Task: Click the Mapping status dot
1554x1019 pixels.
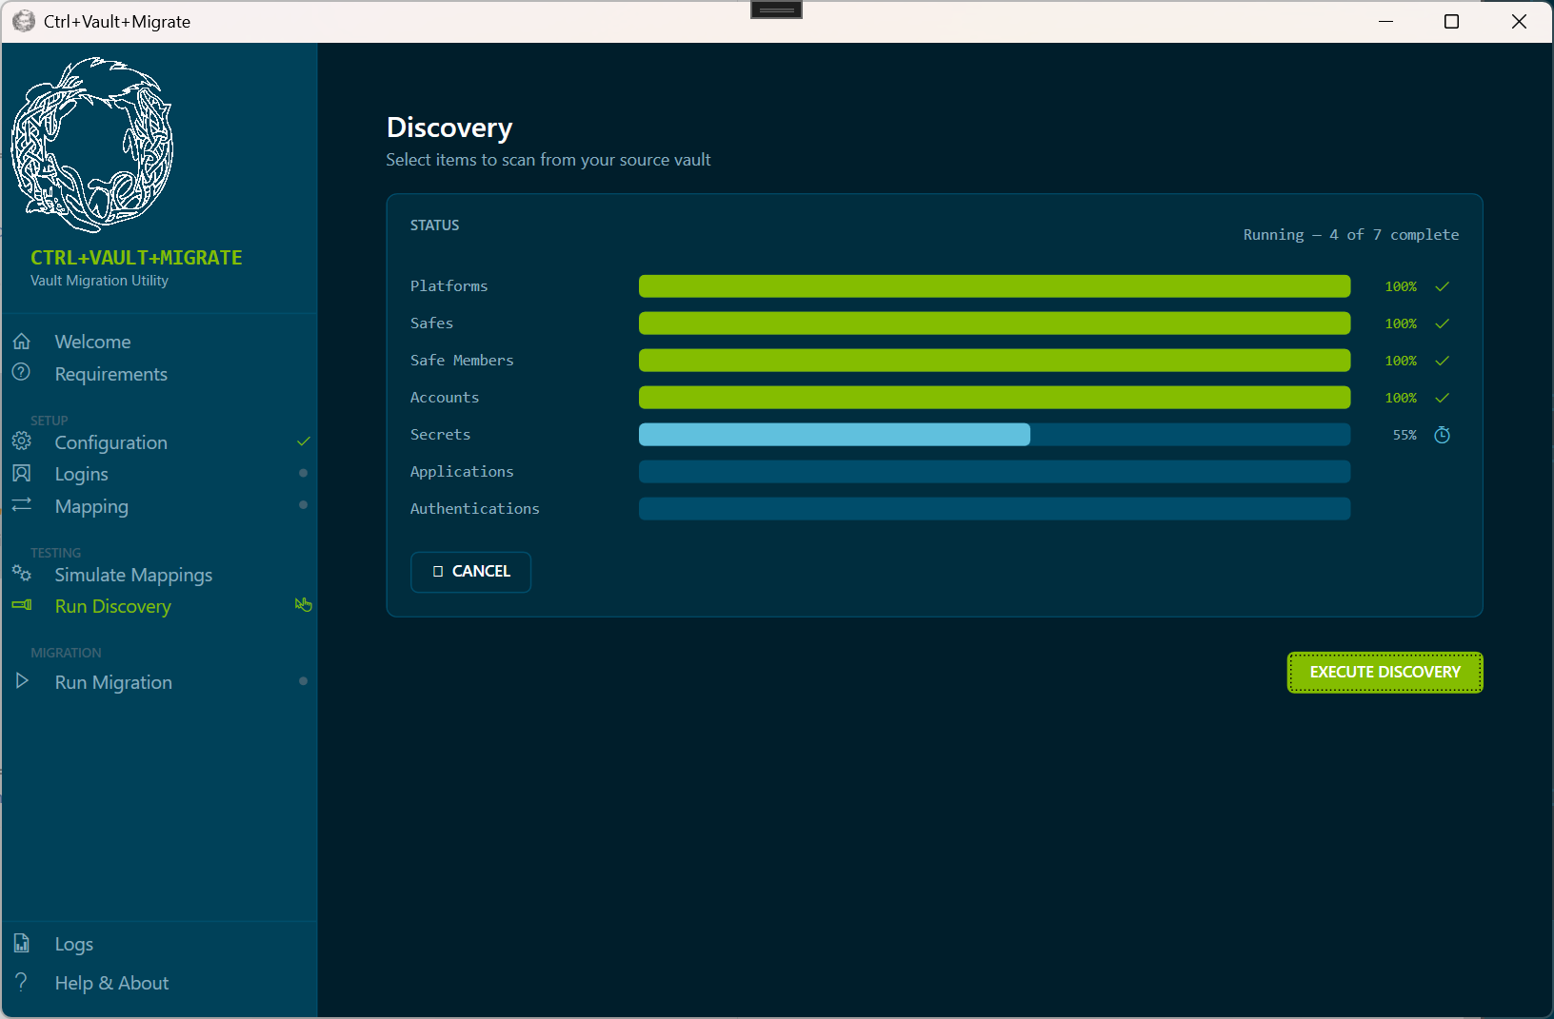Action: point(303,504)
